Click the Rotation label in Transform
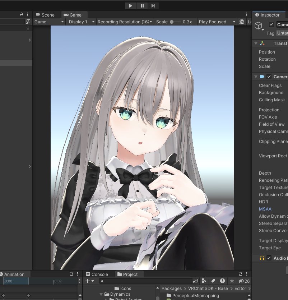288x300 pixels. tap(267, 59)
